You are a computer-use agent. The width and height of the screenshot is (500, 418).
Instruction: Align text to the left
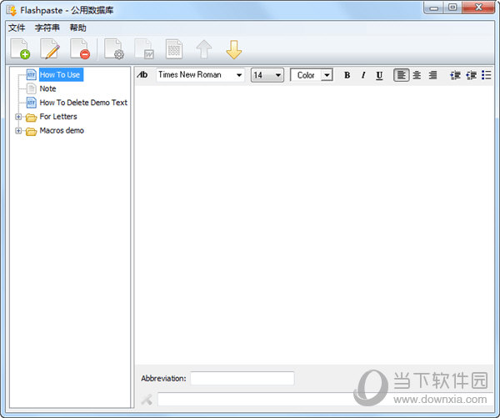click(x=401, y=75)
